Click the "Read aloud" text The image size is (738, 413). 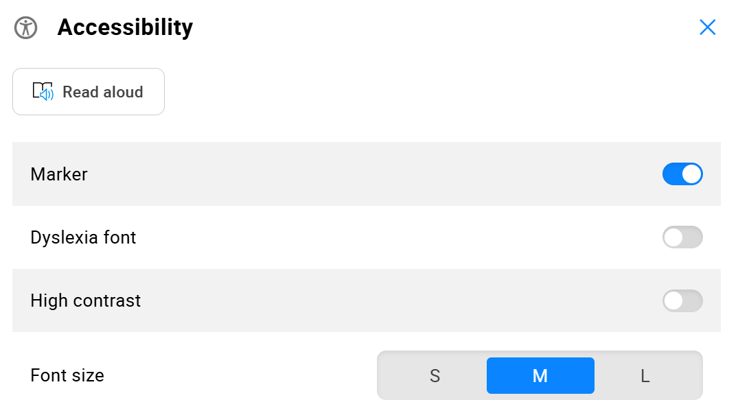pos(102,92)
